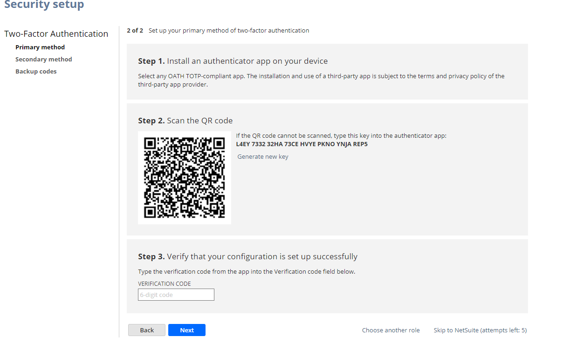The width and height of the screenshot is (563, 357).
Task: Open Backup codes in the sidebar
Action: tap(36, 72)
